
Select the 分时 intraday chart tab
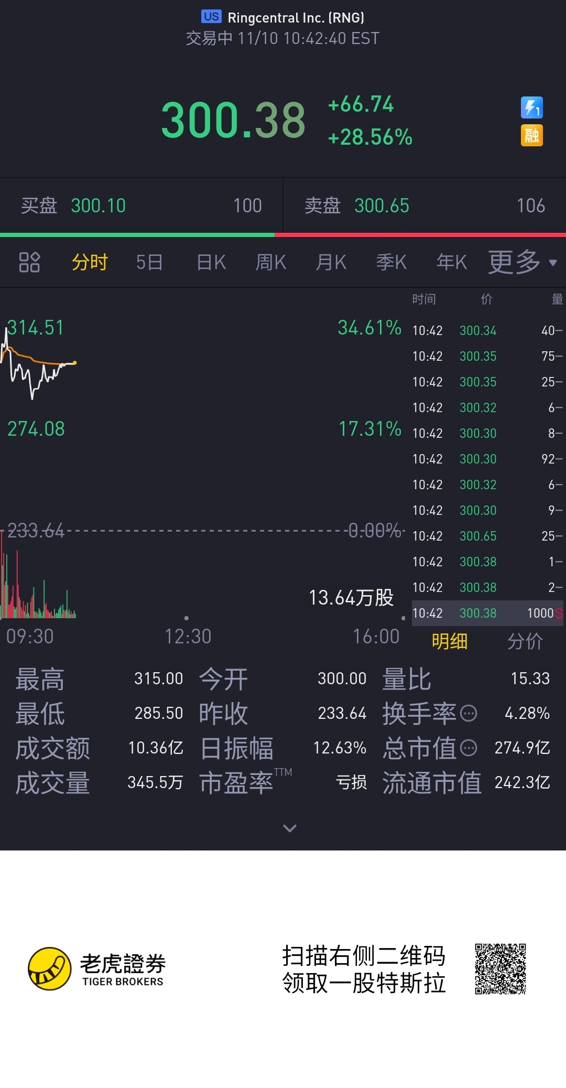pyautogui.click(x=90, y=262)
